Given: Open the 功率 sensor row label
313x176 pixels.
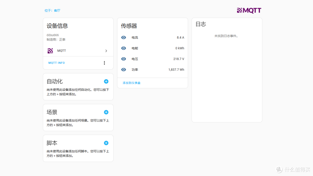Looking at the screenshot, I should [x=135, y=70].
